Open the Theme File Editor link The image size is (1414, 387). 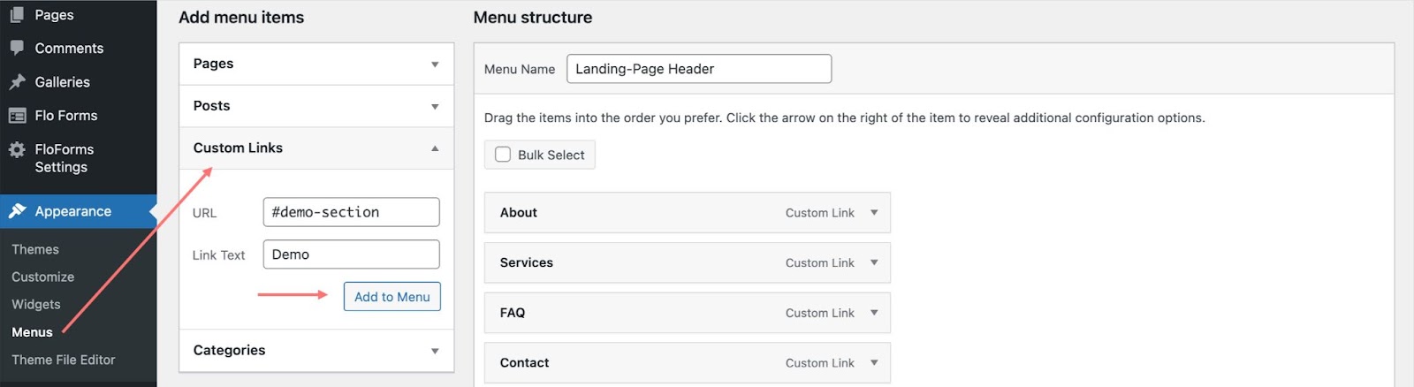pyautogui.click(x=64, y=360)
